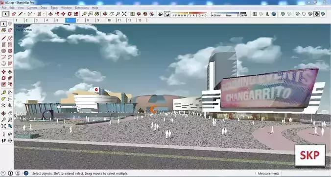Switch to scene tab 13
331x177 pixels.
tap(142, 20)
